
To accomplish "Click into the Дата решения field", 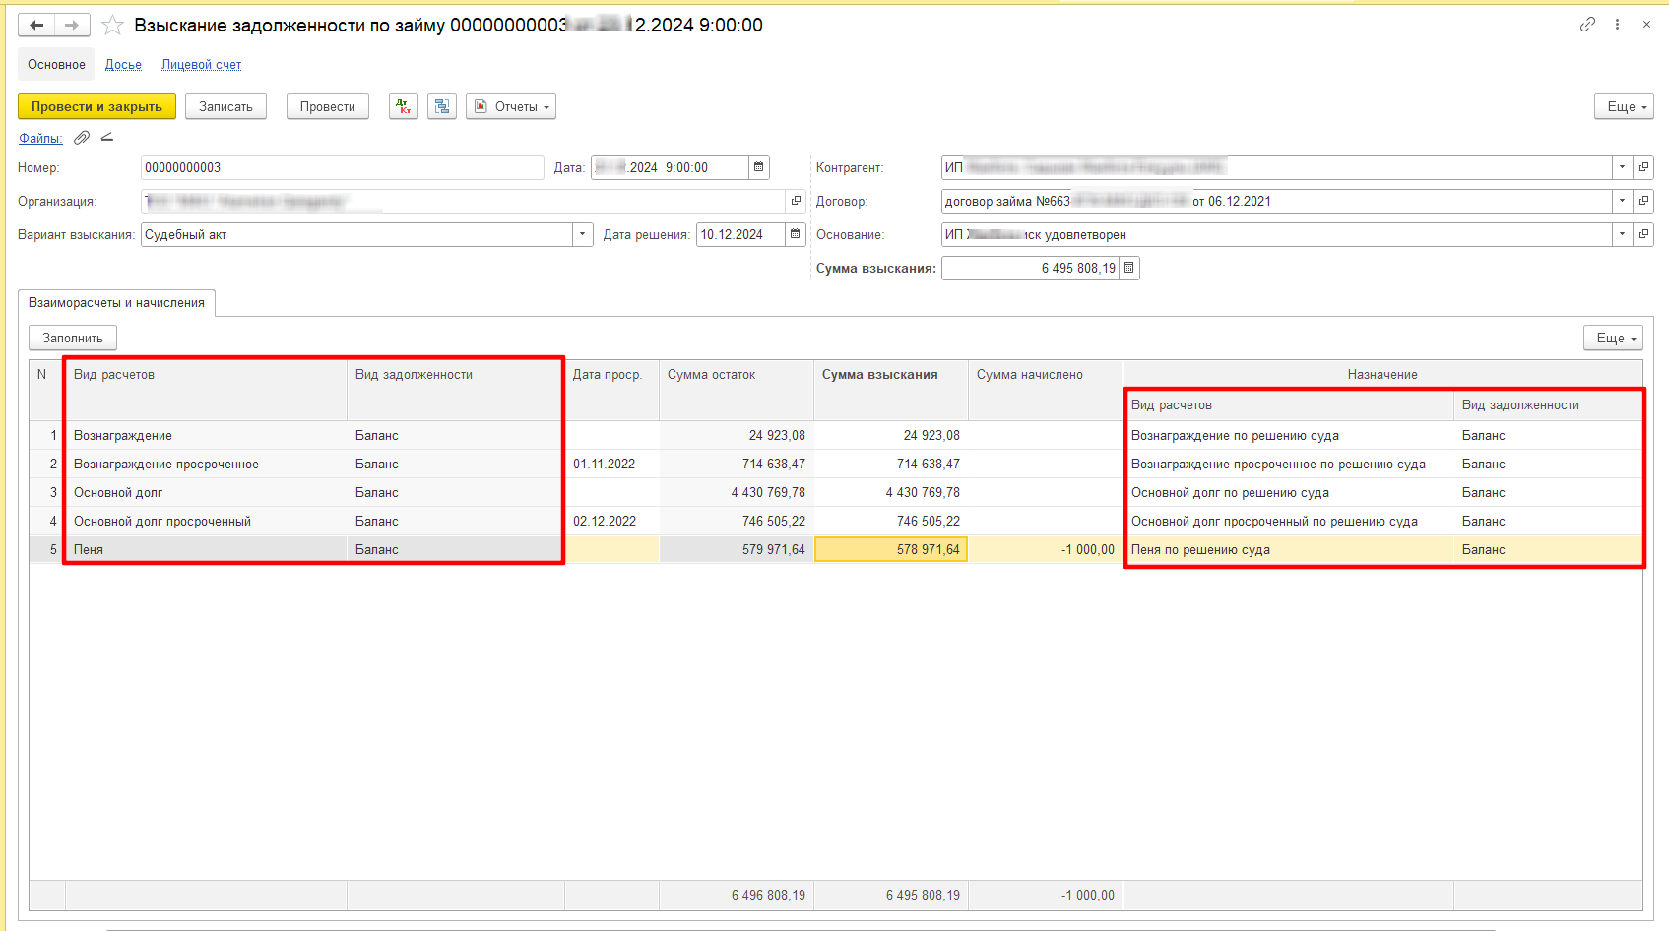I will click(740, 234).
